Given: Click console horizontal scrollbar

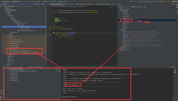Looking at the screenshot, I should 67,100.
